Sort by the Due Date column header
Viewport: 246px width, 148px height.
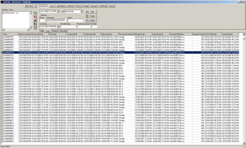[x=57, y=34]
